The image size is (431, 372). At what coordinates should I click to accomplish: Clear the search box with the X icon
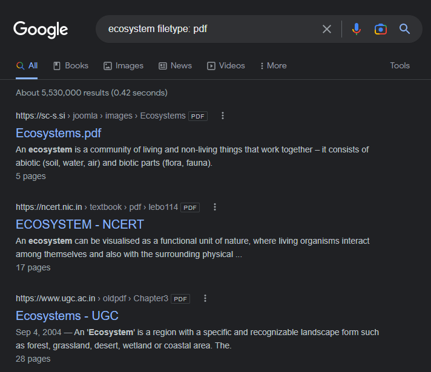326,29
